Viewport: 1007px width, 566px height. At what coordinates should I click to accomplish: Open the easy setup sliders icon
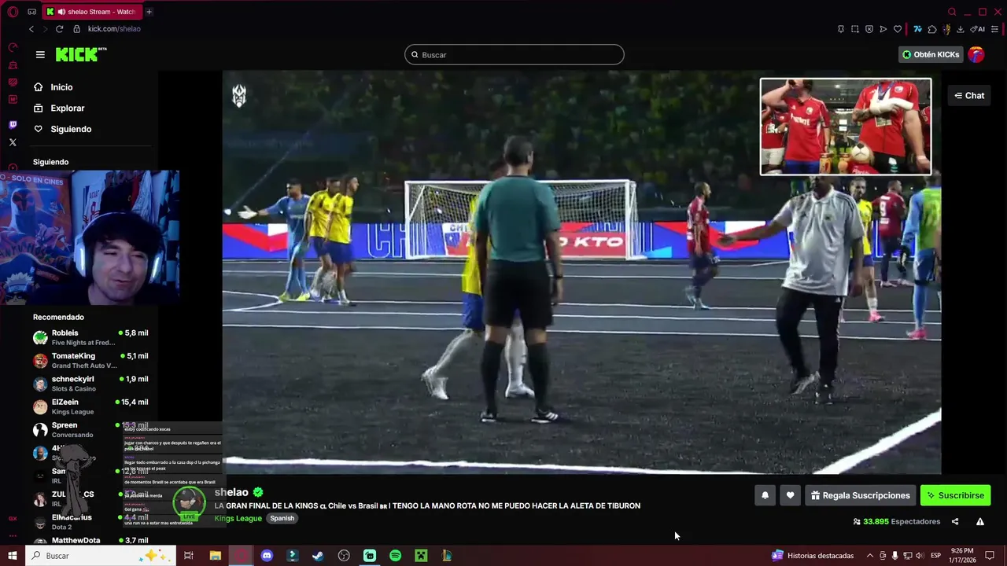coord(995,29)
